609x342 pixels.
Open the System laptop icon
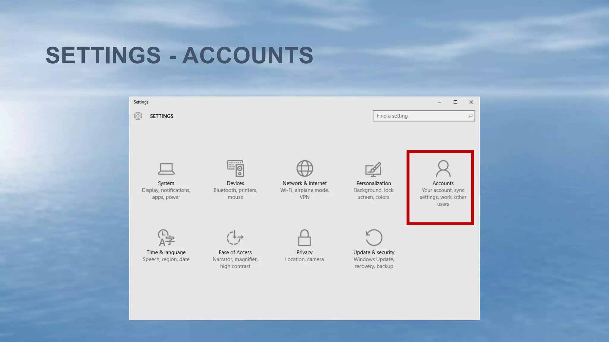(166, 169)
